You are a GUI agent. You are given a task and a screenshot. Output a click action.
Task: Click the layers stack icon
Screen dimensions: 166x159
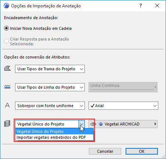pos(7,124)
